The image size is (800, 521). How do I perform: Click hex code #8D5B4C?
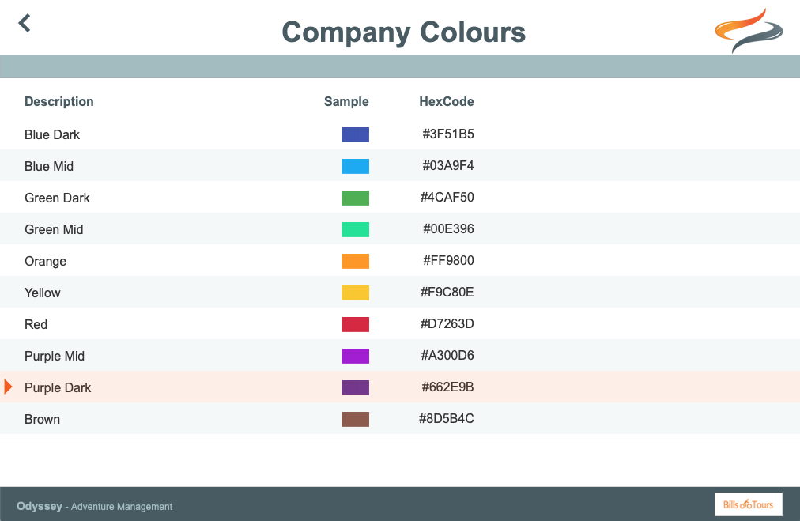click(x=447, y=419)
